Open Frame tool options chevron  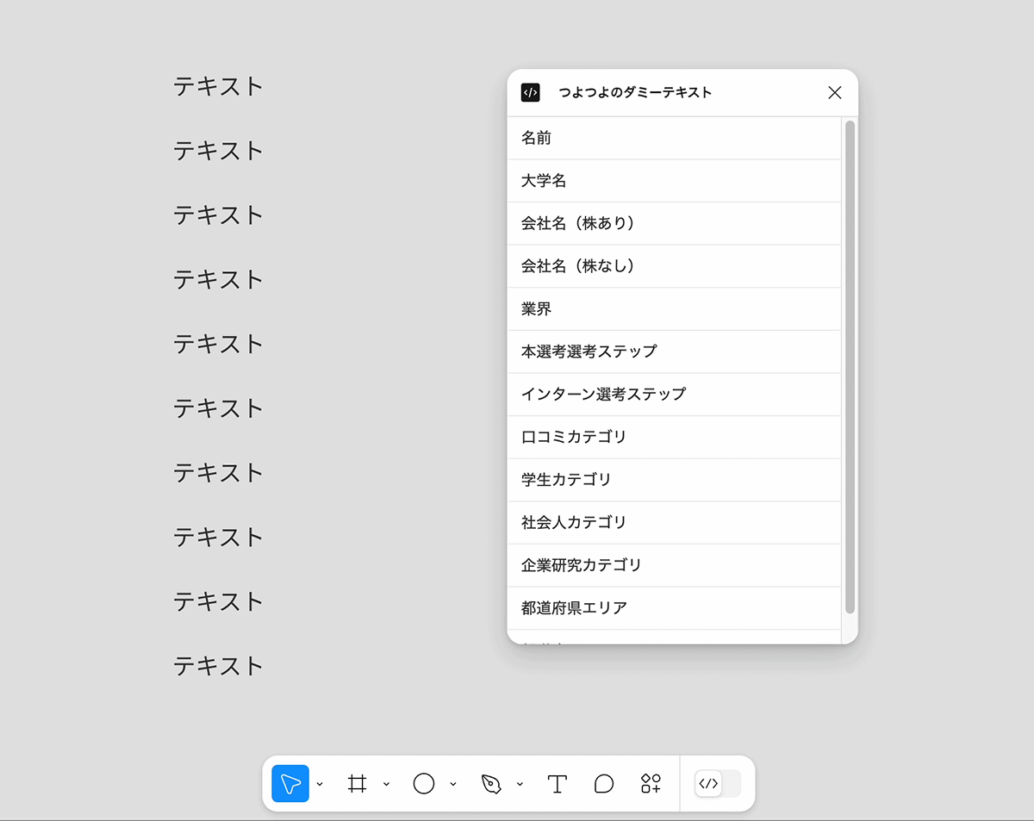point(386,784)
